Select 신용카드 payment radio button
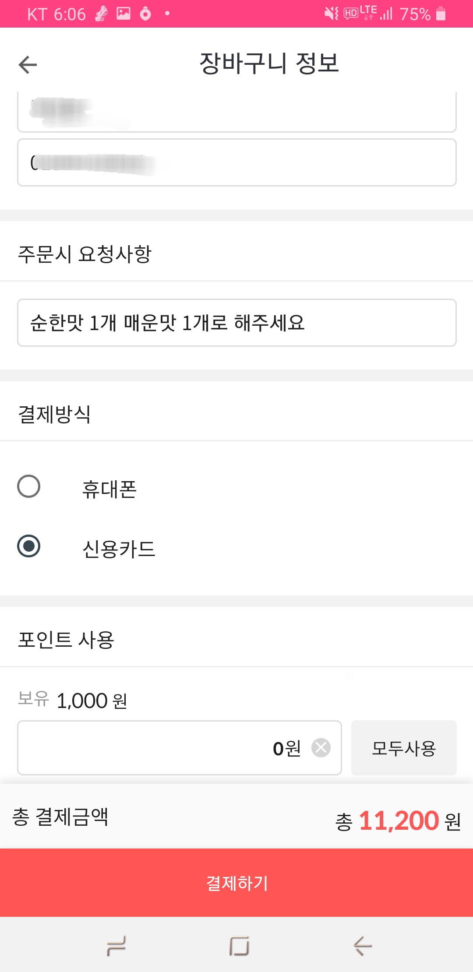The width and height of the screenshot is (473, 972). 29,546
